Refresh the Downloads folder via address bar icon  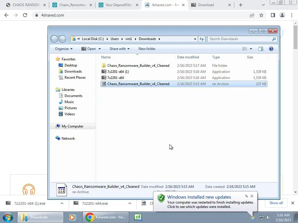tap(202, 39)
